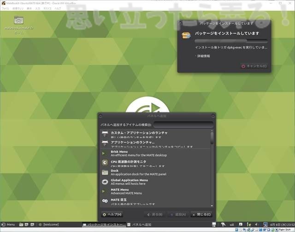Select the Brisk Menu applet
Screen dimensions: 295x232
point(156,153)
